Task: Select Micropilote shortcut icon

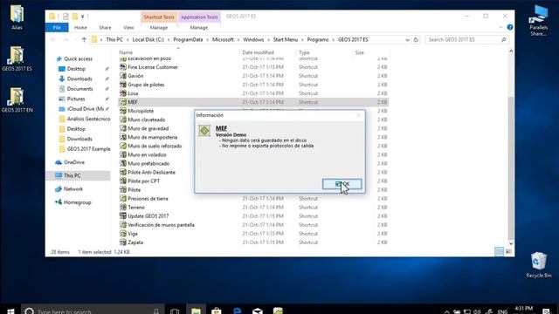Action: pos(123,111)
